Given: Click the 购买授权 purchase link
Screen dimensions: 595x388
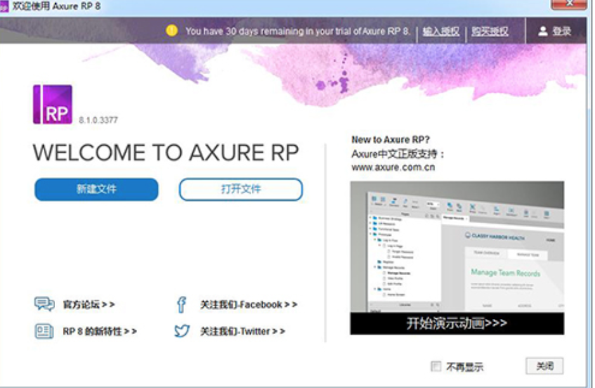Looking at the screenshot, I should 490,31.
